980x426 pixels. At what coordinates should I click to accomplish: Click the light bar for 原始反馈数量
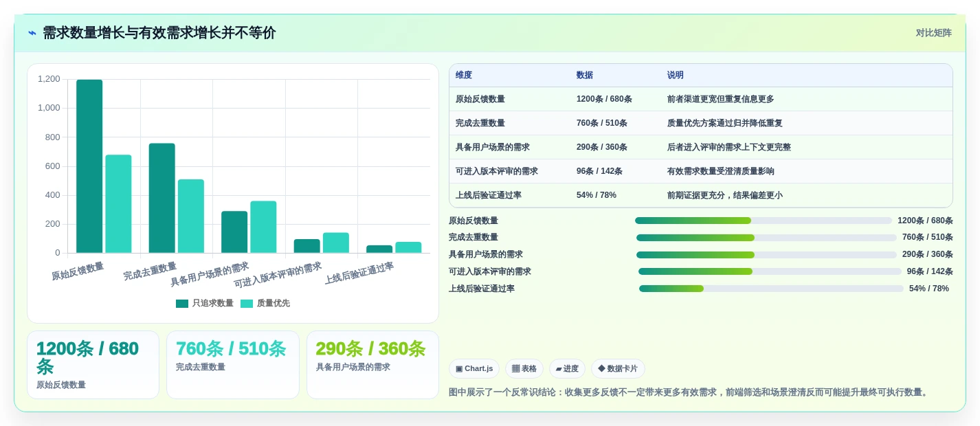[x=118, y=204]
